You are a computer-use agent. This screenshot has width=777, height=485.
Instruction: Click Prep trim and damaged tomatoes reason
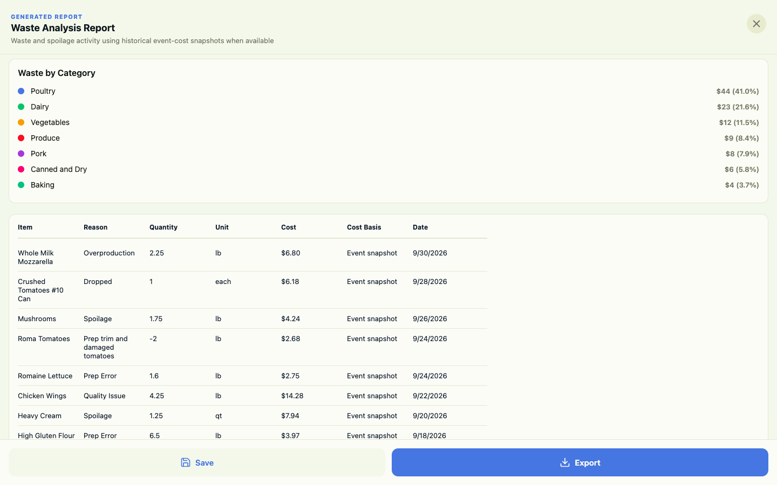click(x=106, y=347)
